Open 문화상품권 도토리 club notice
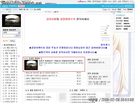The height and width of the screenshot is (103, 135). pyautogui.click(x=97, y=63)
